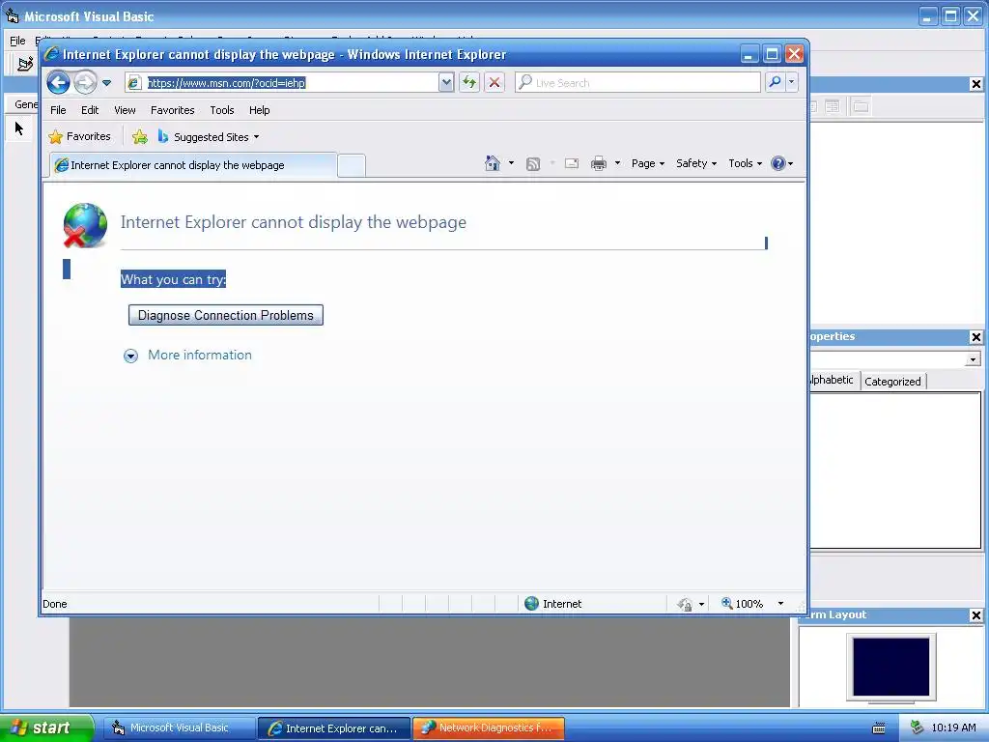989x742 pixels.
Task: Click the Home icon in command bar
Action: click(x=492, y=163)
